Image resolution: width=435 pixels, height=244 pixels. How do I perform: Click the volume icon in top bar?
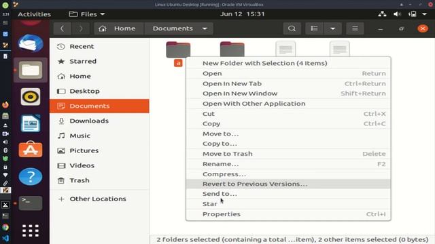[397, 14]
